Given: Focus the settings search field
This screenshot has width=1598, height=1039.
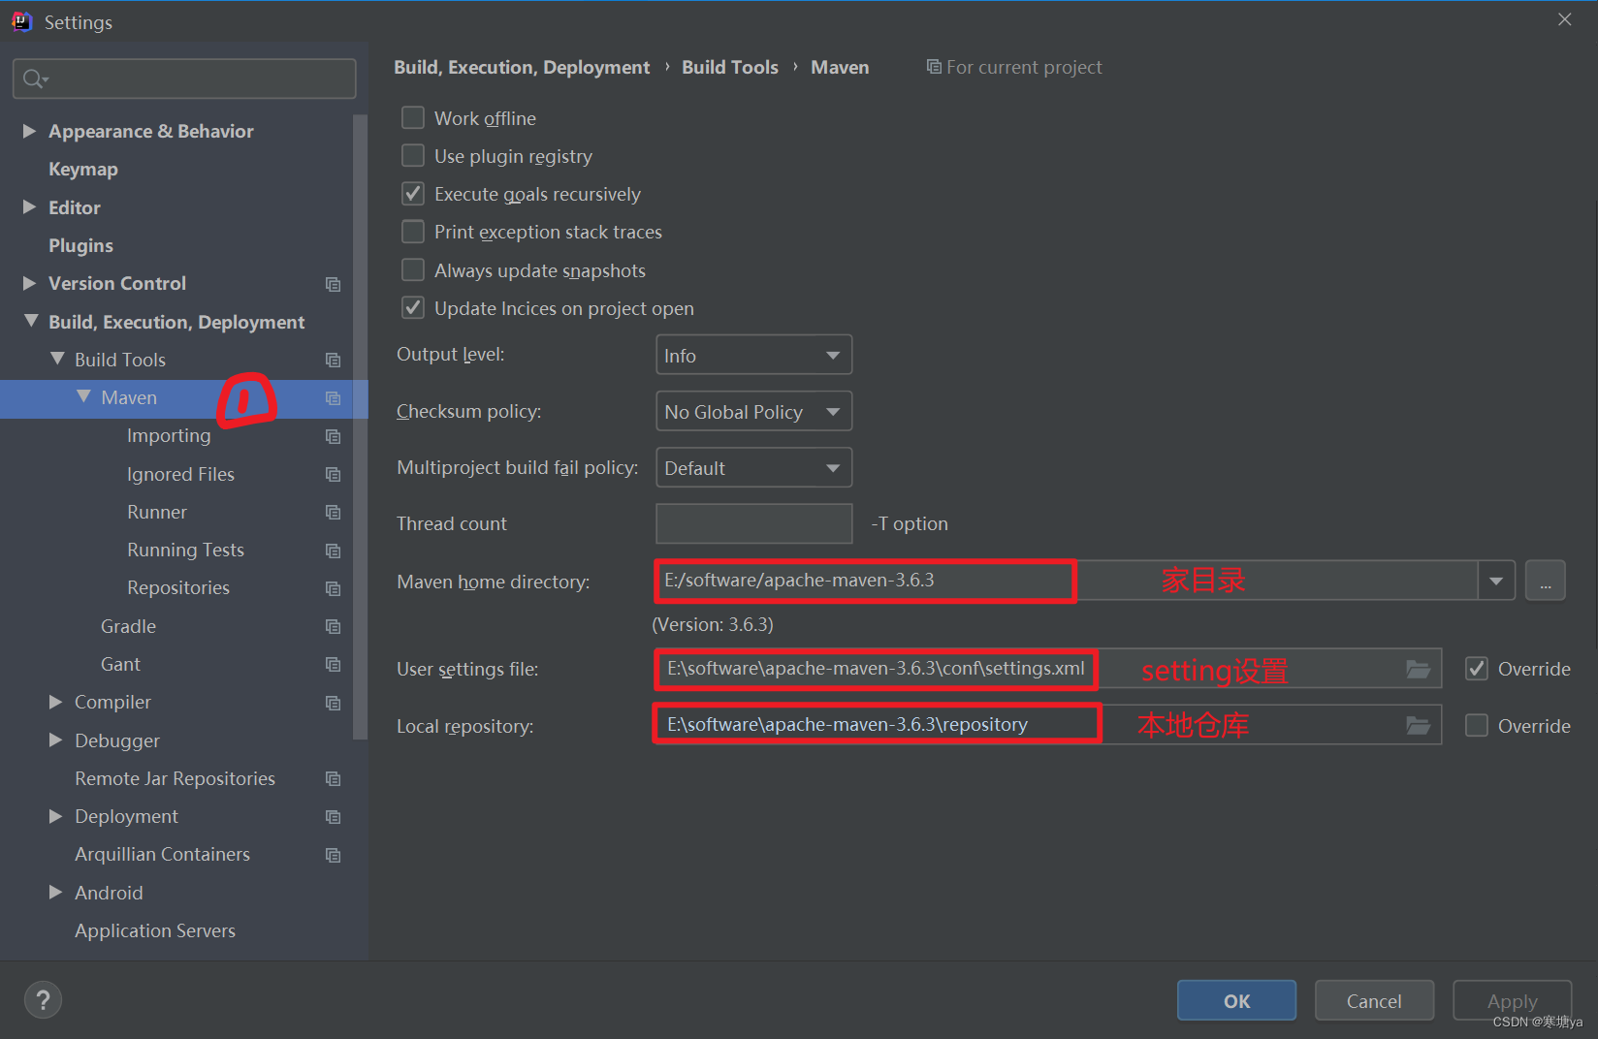Looking at the screenshot, I should coord(184,79).
